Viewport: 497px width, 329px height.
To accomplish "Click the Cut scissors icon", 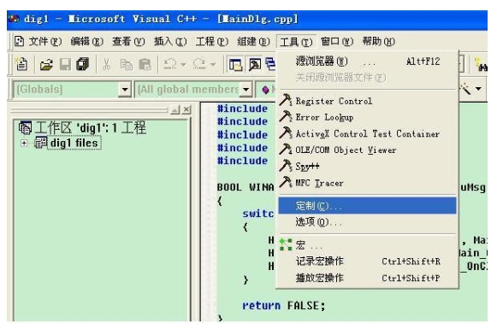I will tap(106, 65).
